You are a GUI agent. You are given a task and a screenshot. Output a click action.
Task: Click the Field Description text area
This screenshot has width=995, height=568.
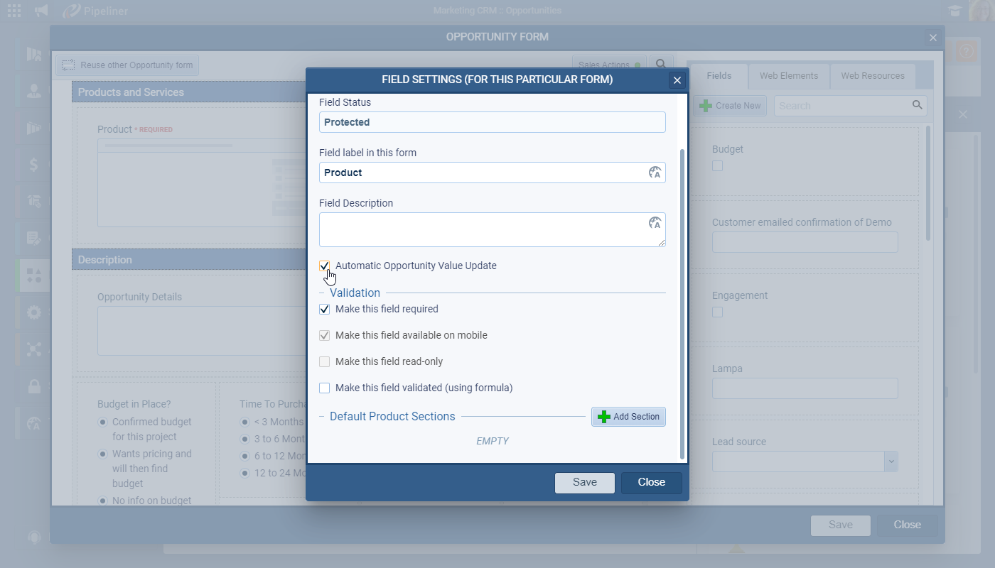point(483,230)
